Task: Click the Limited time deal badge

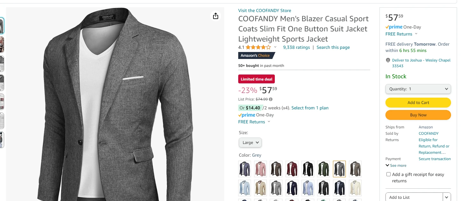Action: click(256, 79)
